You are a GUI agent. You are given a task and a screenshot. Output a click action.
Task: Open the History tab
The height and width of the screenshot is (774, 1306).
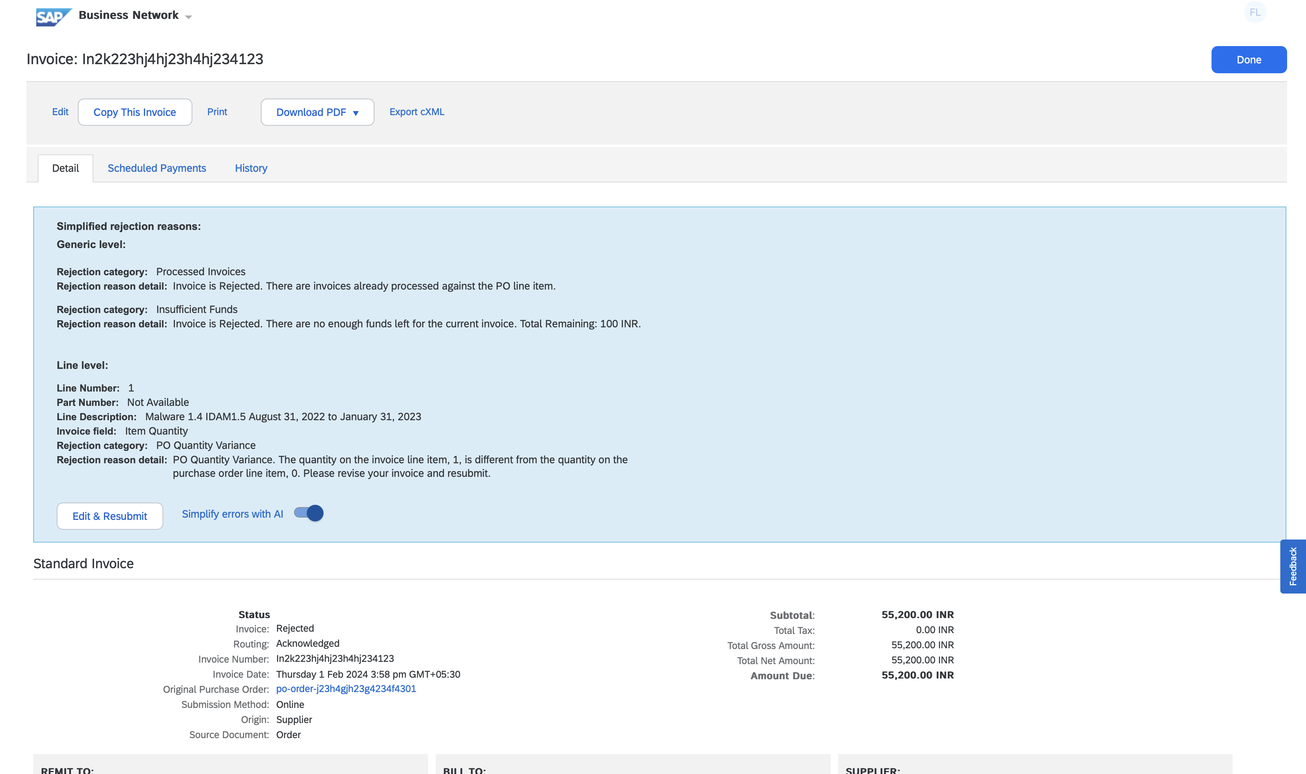pos(251,168)
